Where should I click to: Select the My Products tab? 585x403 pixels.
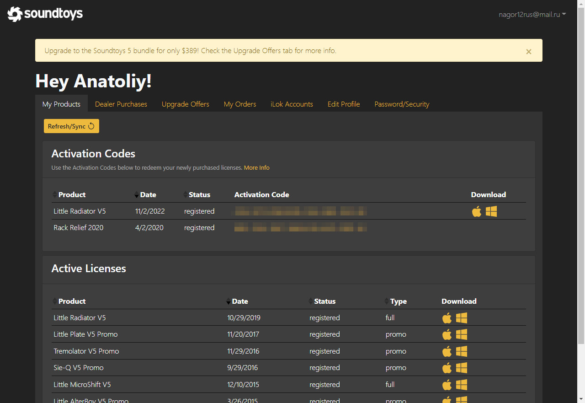tap(61, 104)
